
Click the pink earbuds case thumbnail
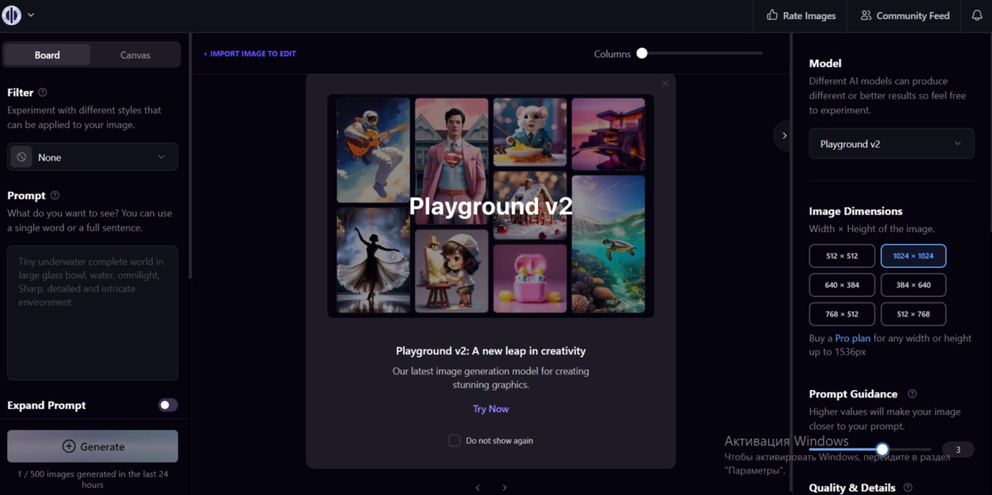530,278
